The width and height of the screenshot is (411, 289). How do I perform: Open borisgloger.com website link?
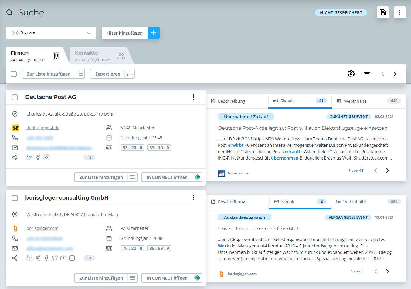(42, 228)
